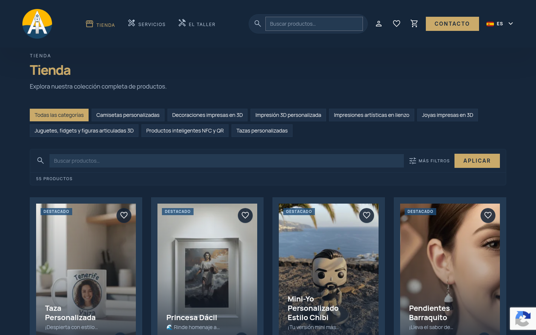Click the Destacado badge on Pendientes Barraquito
The width and height of the screenshot is (536, 335).
point(420,211)
